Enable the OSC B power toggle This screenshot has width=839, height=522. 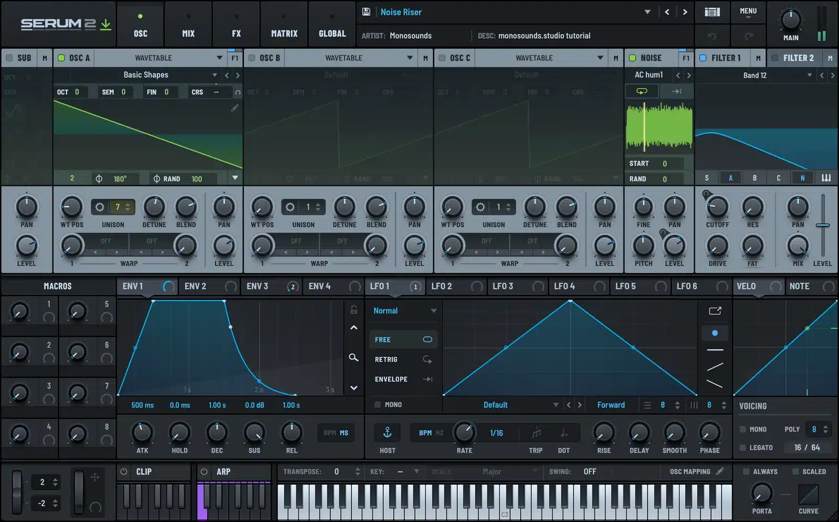(252, 58)
